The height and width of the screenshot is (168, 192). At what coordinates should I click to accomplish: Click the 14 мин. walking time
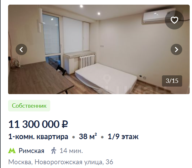pyautogui.click(x=71, y=151)
